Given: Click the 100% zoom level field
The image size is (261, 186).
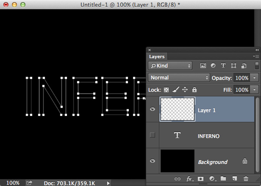Looking at the screenshot, I should coord(13,183).
